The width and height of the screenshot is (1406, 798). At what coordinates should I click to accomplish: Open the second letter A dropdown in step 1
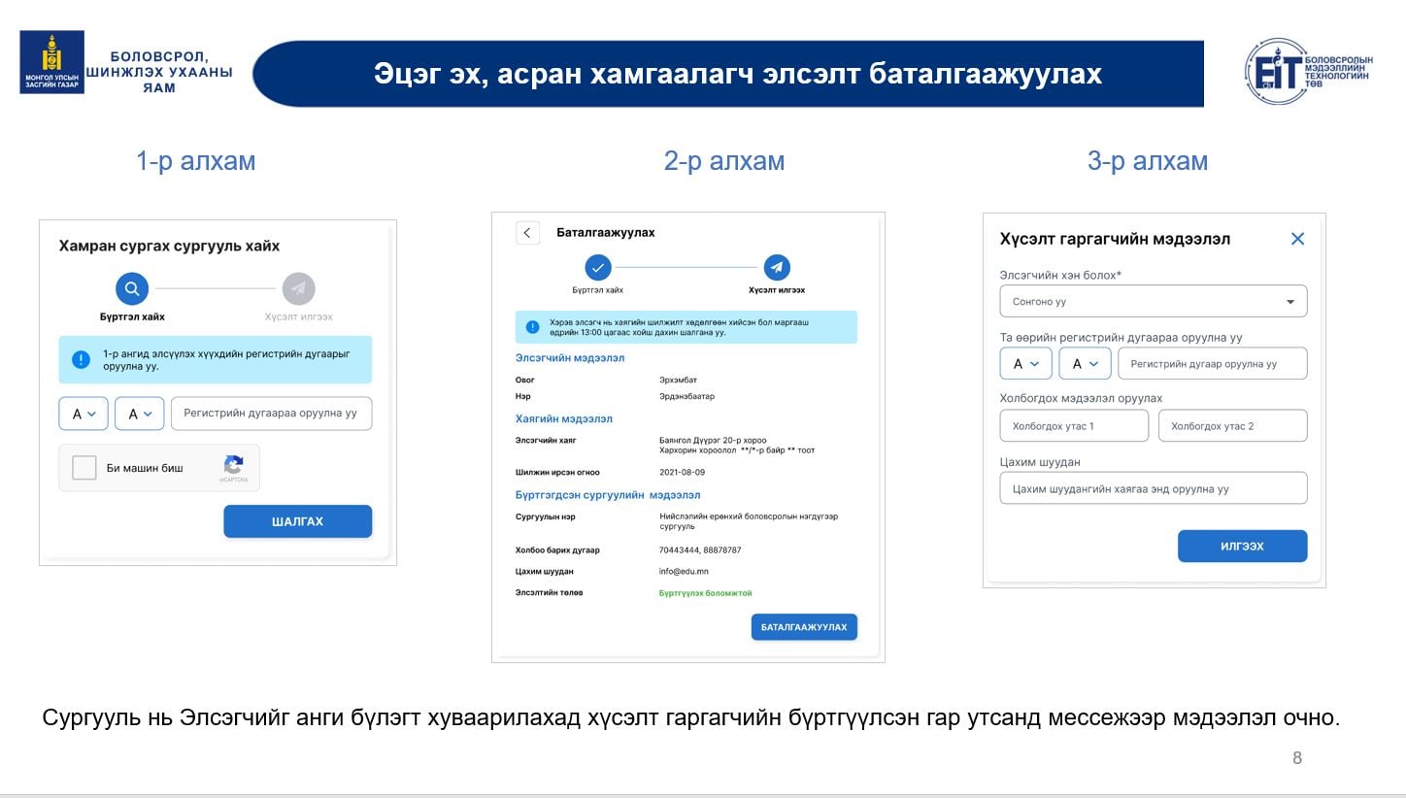point(140,414)
